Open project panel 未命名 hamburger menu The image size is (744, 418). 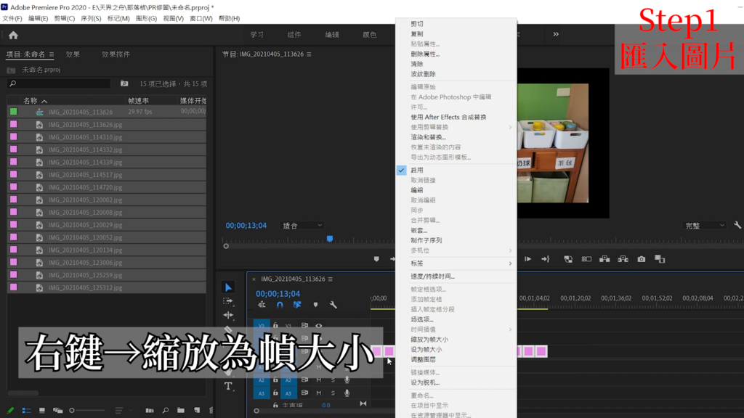coord(52,54)
